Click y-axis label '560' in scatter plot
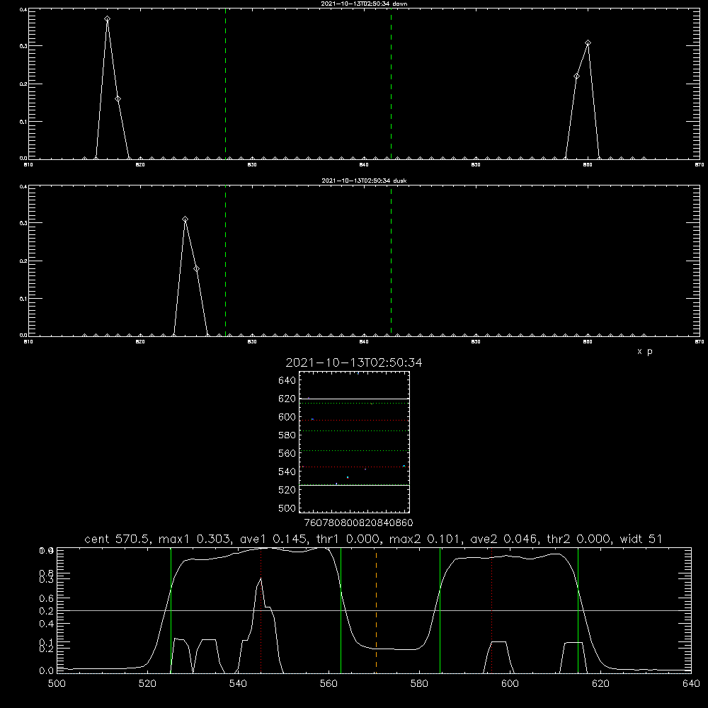Viewport: 708px width, 708px height. (x=287, y=453)
